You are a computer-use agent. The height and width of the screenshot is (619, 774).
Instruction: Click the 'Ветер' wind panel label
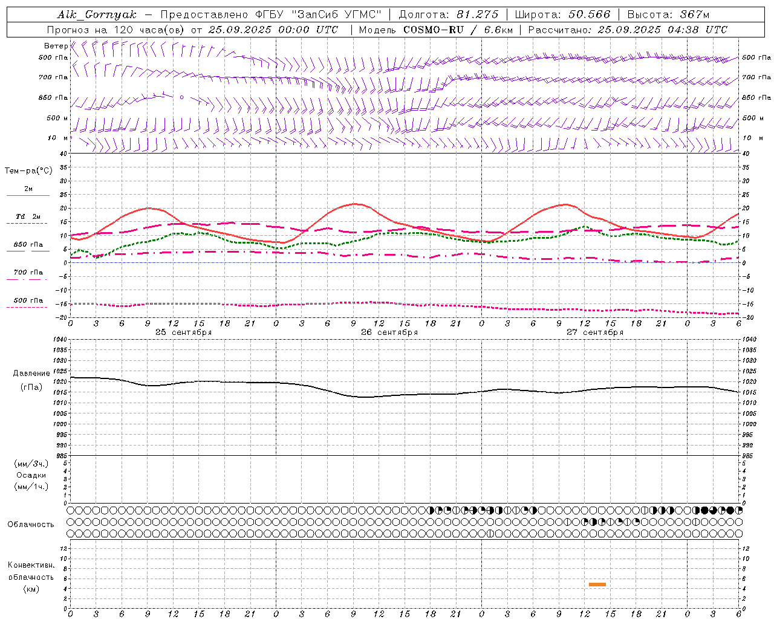[x=56, y=46]
